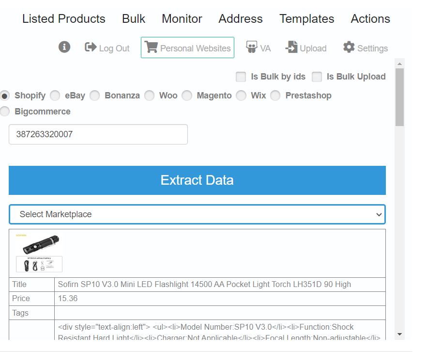Click the scrollbar down arrow
This screenshot has width=427, height=352.
tap(399, 334)
